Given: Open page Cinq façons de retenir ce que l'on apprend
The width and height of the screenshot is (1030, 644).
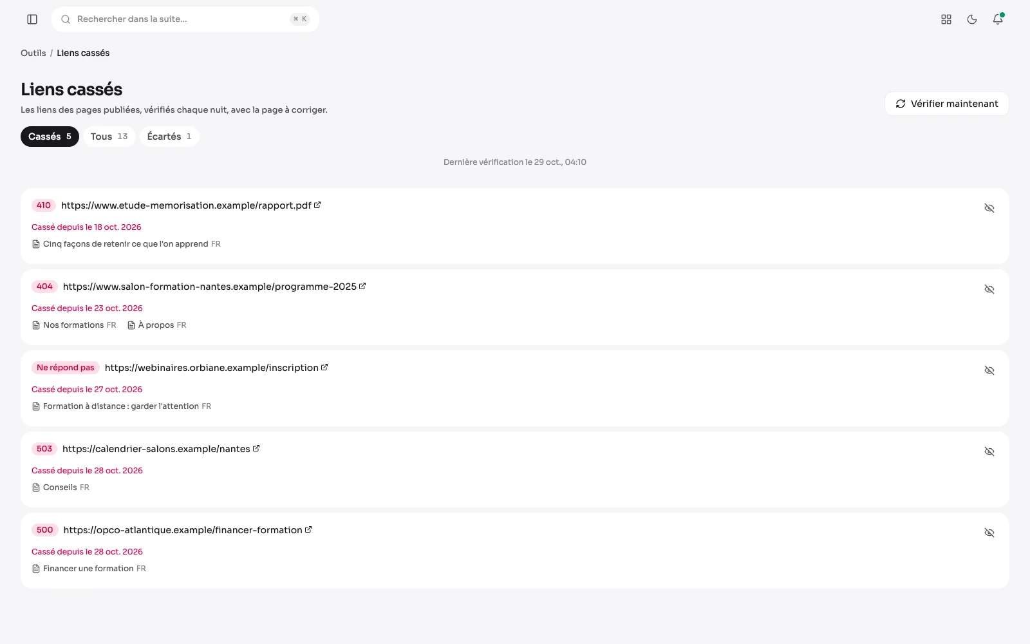Looking at the screenshot, I should 126,244.
